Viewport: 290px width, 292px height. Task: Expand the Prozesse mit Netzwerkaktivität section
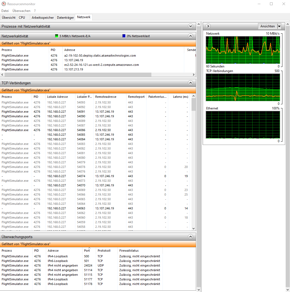point(190,26)
